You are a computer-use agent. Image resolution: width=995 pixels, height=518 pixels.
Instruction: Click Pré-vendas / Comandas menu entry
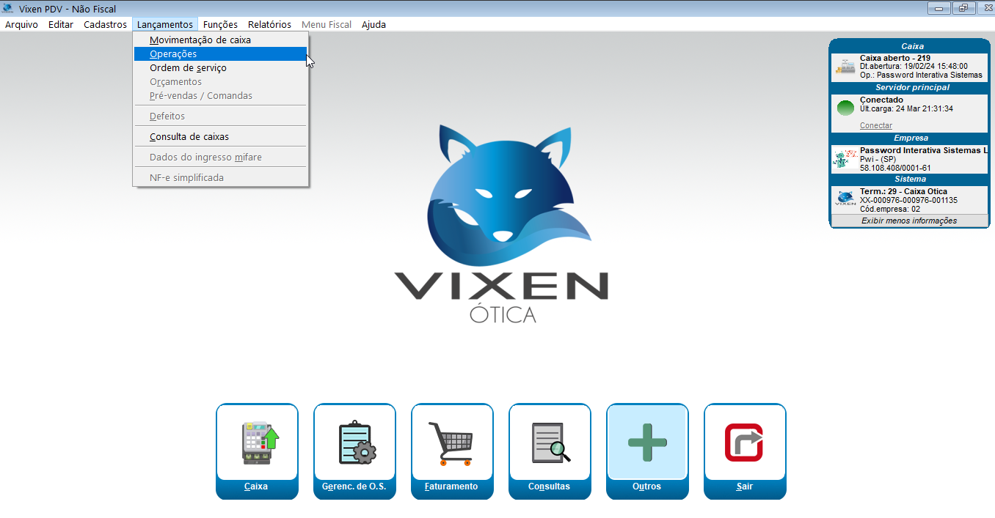pos(220,96)
